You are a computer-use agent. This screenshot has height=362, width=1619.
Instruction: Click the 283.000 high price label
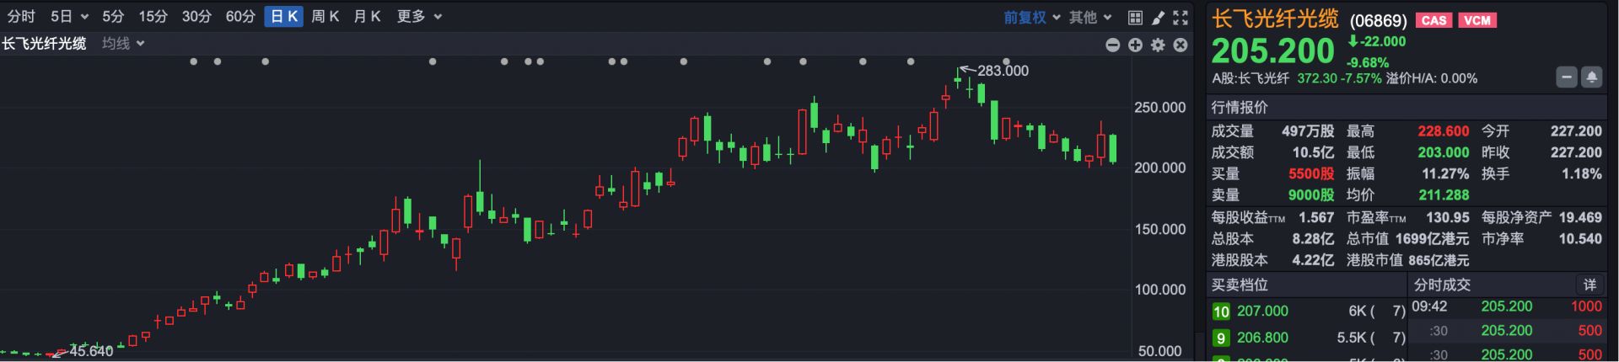point(1003,71)
